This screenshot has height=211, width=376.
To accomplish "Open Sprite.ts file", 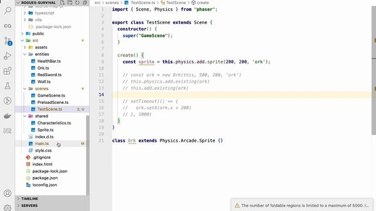I will pos(45,130).
